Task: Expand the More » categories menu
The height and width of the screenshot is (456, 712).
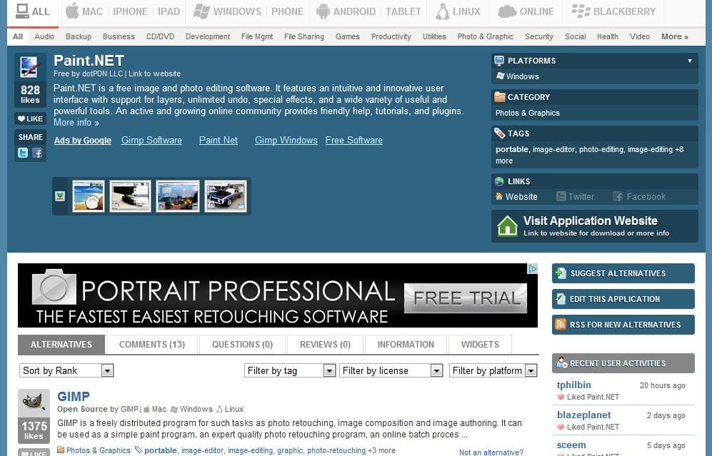Action: (x=675, y=36)
